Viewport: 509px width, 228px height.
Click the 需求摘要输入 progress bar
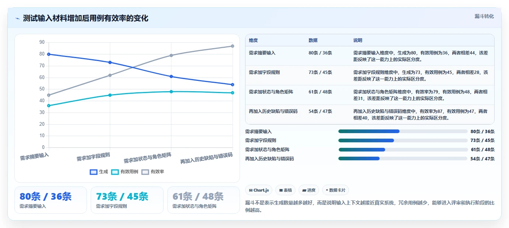coord(403,131)
